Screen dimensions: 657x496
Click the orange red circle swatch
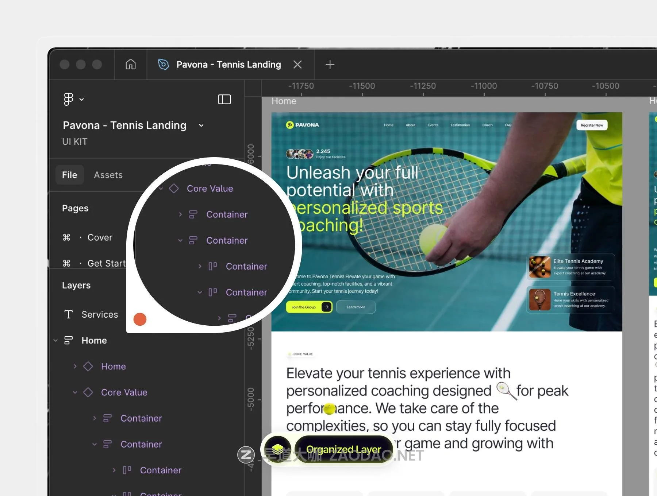[x=140, y=319]
